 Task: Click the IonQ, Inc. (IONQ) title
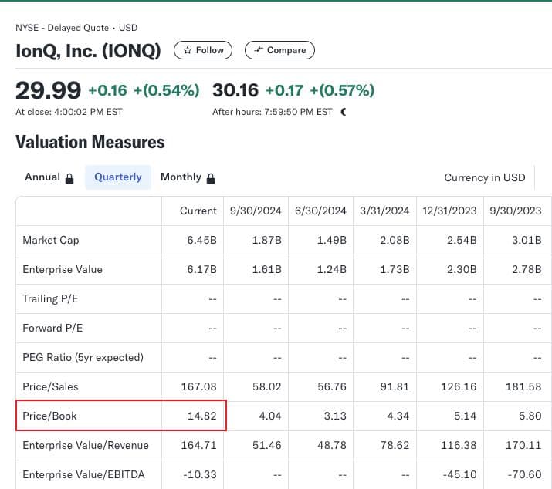pos(88,51)
